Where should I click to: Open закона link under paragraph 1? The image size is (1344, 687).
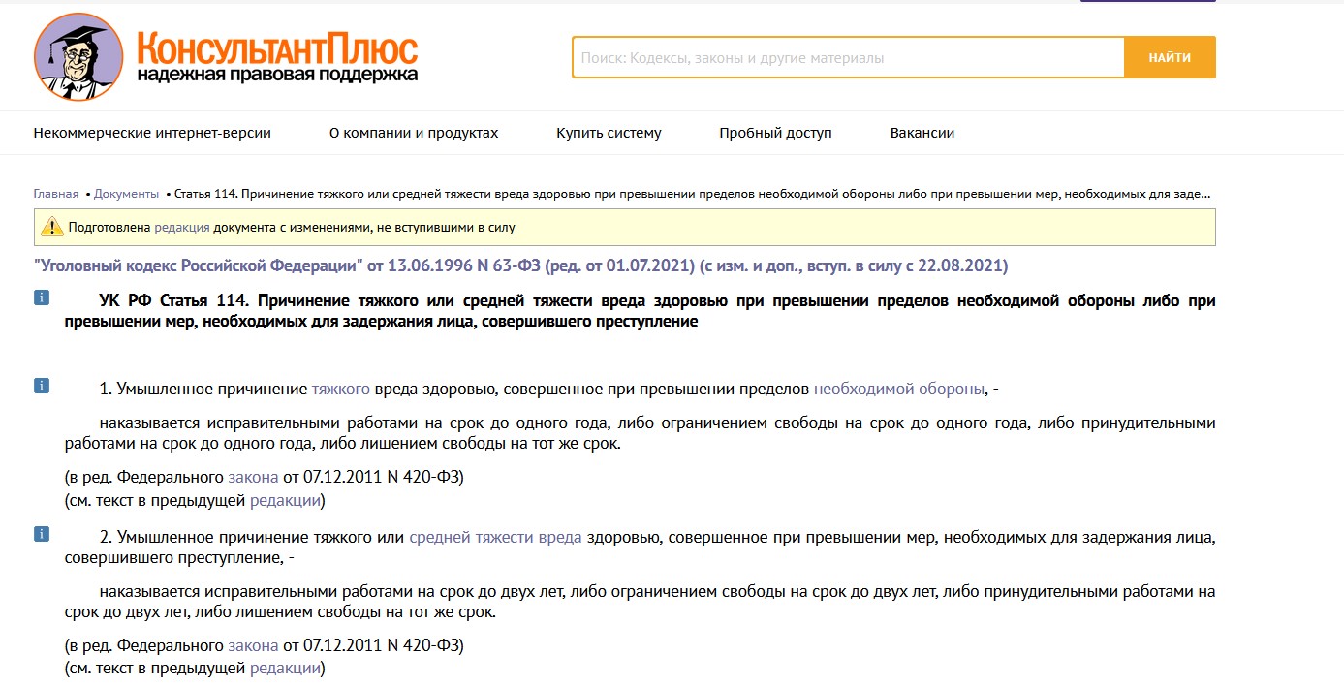point(253,478)
